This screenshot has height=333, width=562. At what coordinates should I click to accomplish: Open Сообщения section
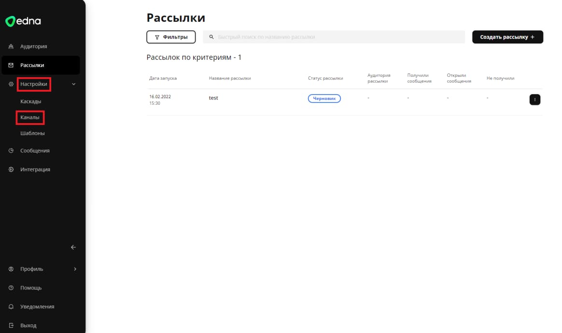(35, 151)
